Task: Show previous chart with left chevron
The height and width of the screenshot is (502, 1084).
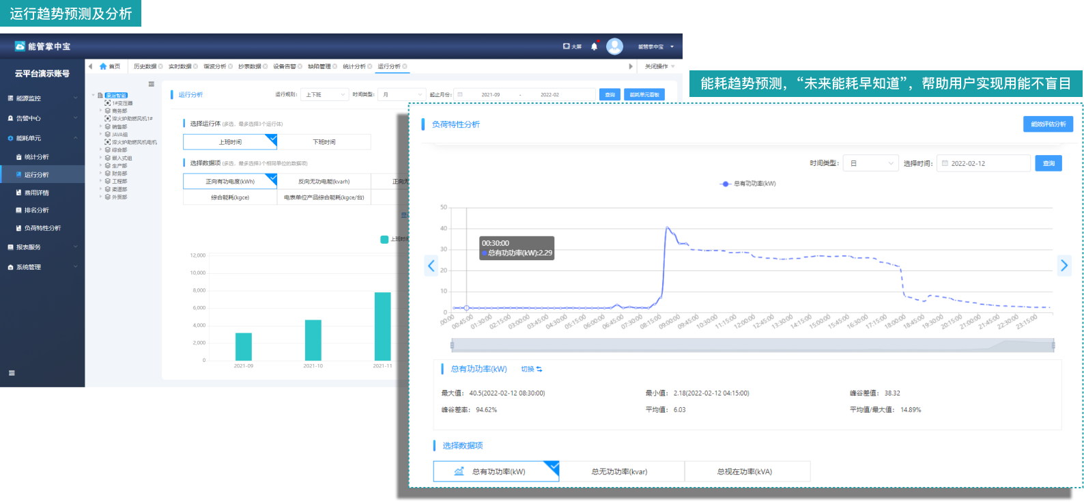Action: (431, 265)
